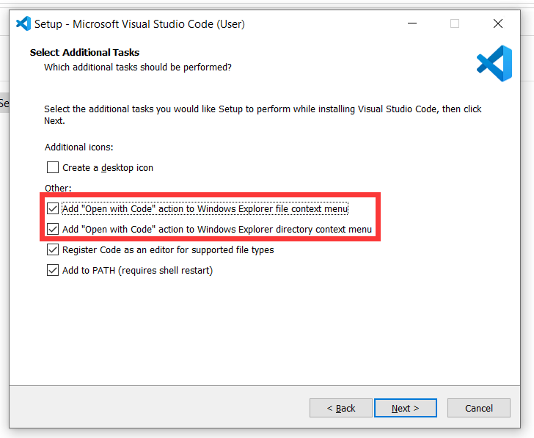Click the background window behind left edge
This screenshot has width=534, height=438.
point(4,103)
